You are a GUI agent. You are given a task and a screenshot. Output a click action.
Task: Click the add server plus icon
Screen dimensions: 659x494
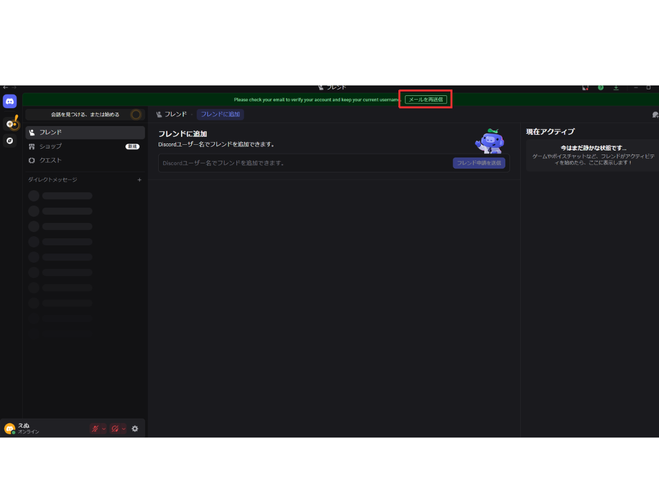click(x=10, y=123)
